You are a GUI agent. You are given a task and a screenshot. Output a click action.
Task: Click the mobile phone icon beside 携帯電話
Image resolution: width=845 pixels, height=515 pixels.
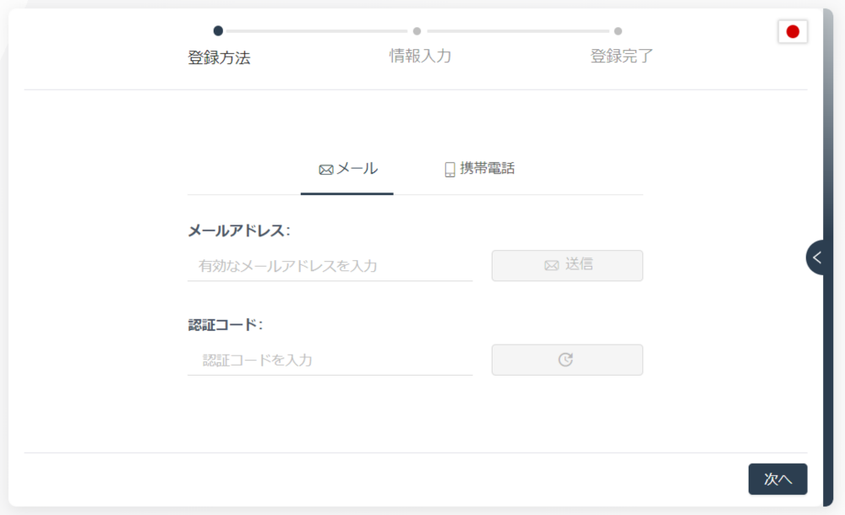[450, 170]
